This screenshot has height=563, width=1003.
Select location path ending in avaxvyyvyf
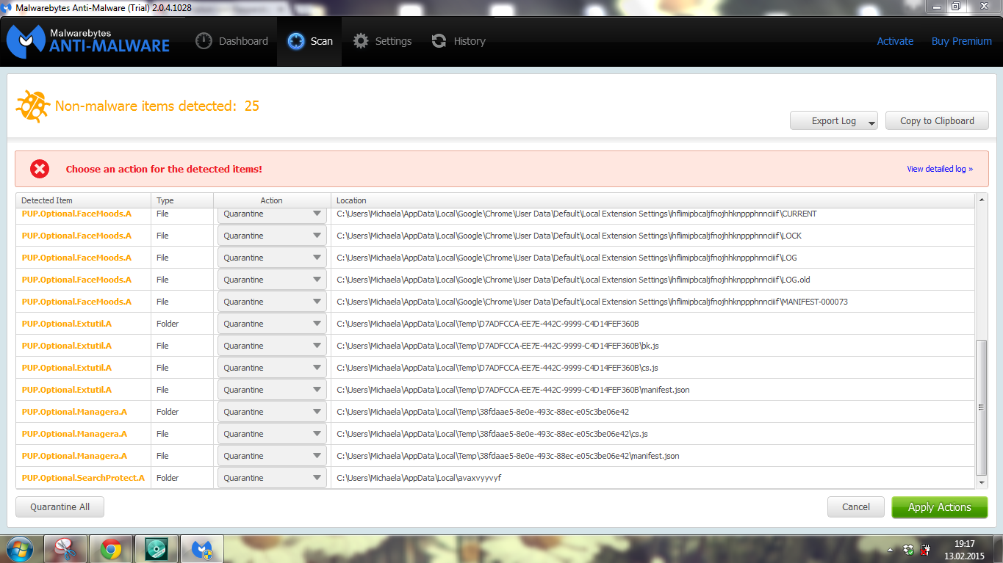click(419, 478)
